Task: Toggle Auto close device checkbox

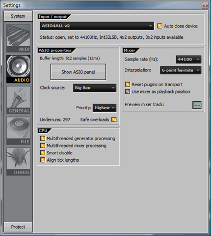Action: pos(160,26)
